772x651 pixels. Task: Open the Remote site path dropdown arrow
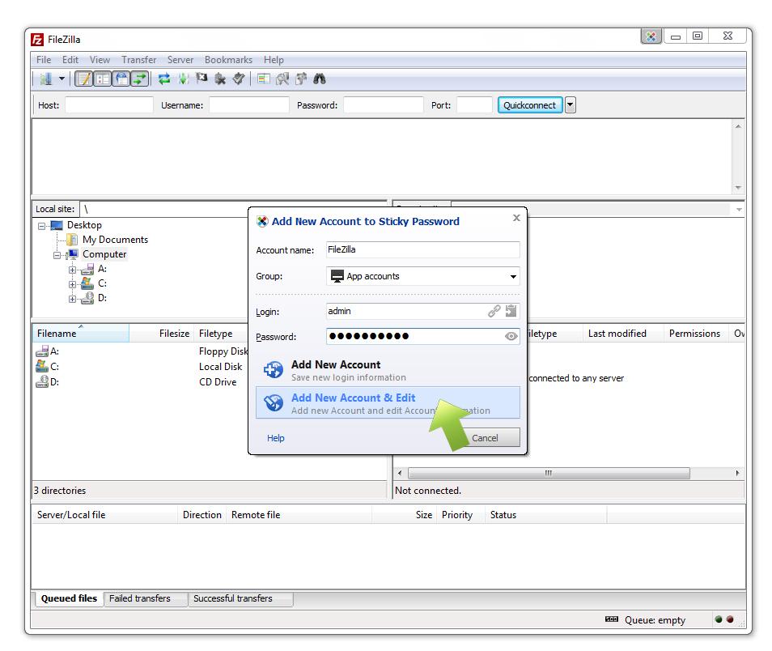click(x=739, y=210)
